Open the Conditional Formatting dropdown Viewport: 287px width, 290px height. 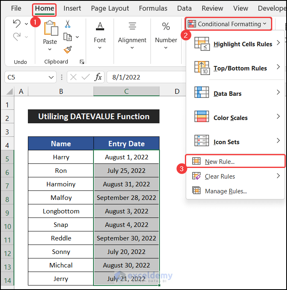coord(228,24)
